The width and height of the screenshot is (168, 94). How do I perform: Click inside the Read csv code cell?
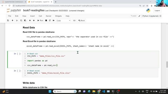tap(90, 60)
